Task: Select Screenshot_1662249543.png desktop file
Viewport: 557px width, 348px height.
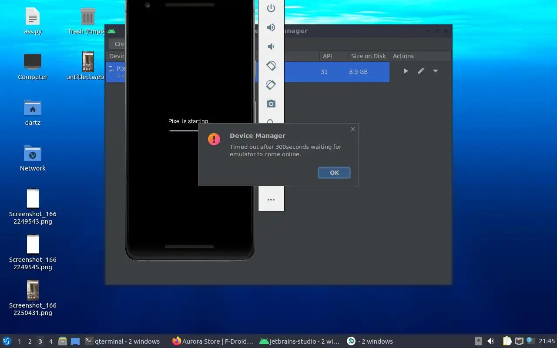Action: point(33,207)
